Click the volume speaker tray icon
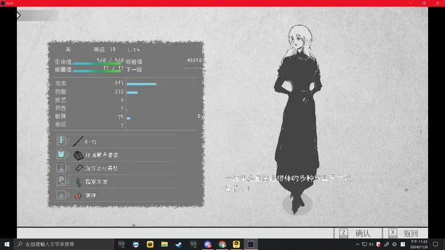 [371, 244]
